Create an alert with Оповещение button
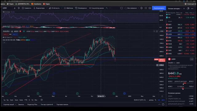The height and width of the screenshot is (111, 197). [x=81, y=8]
